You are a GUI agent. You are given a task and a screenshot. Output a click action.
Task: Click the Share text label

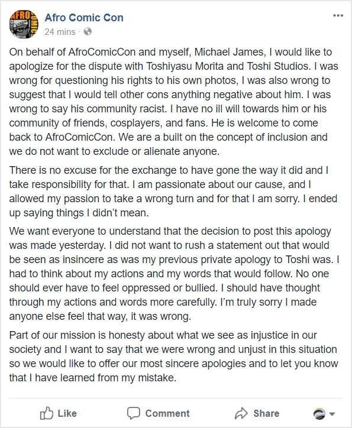tap(266, 413)
